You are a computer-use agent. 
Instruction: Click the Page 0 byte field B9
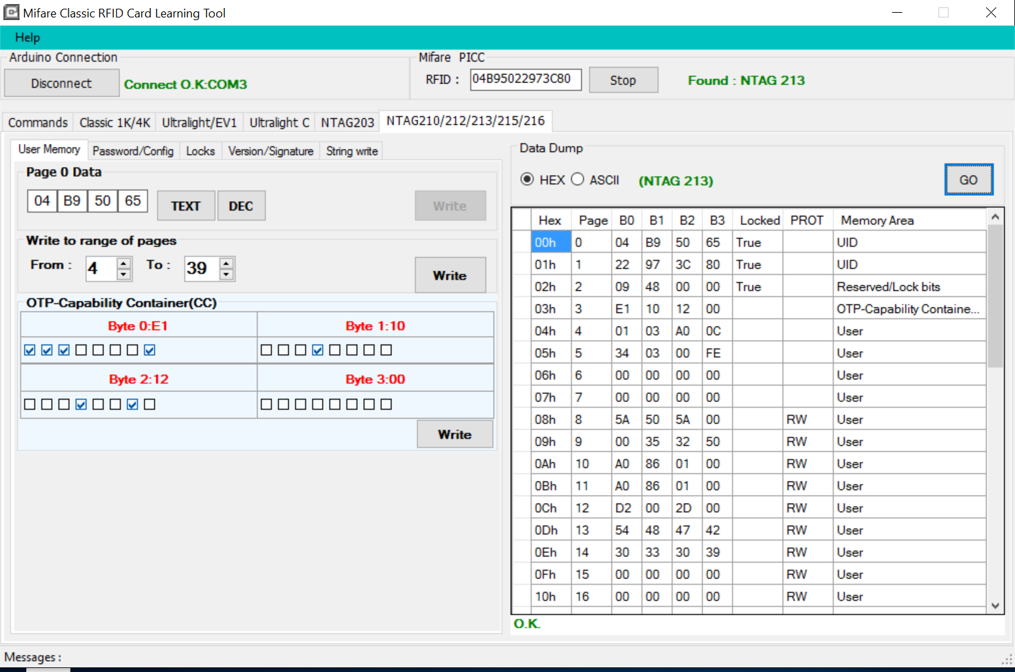[x=72, y=201]
